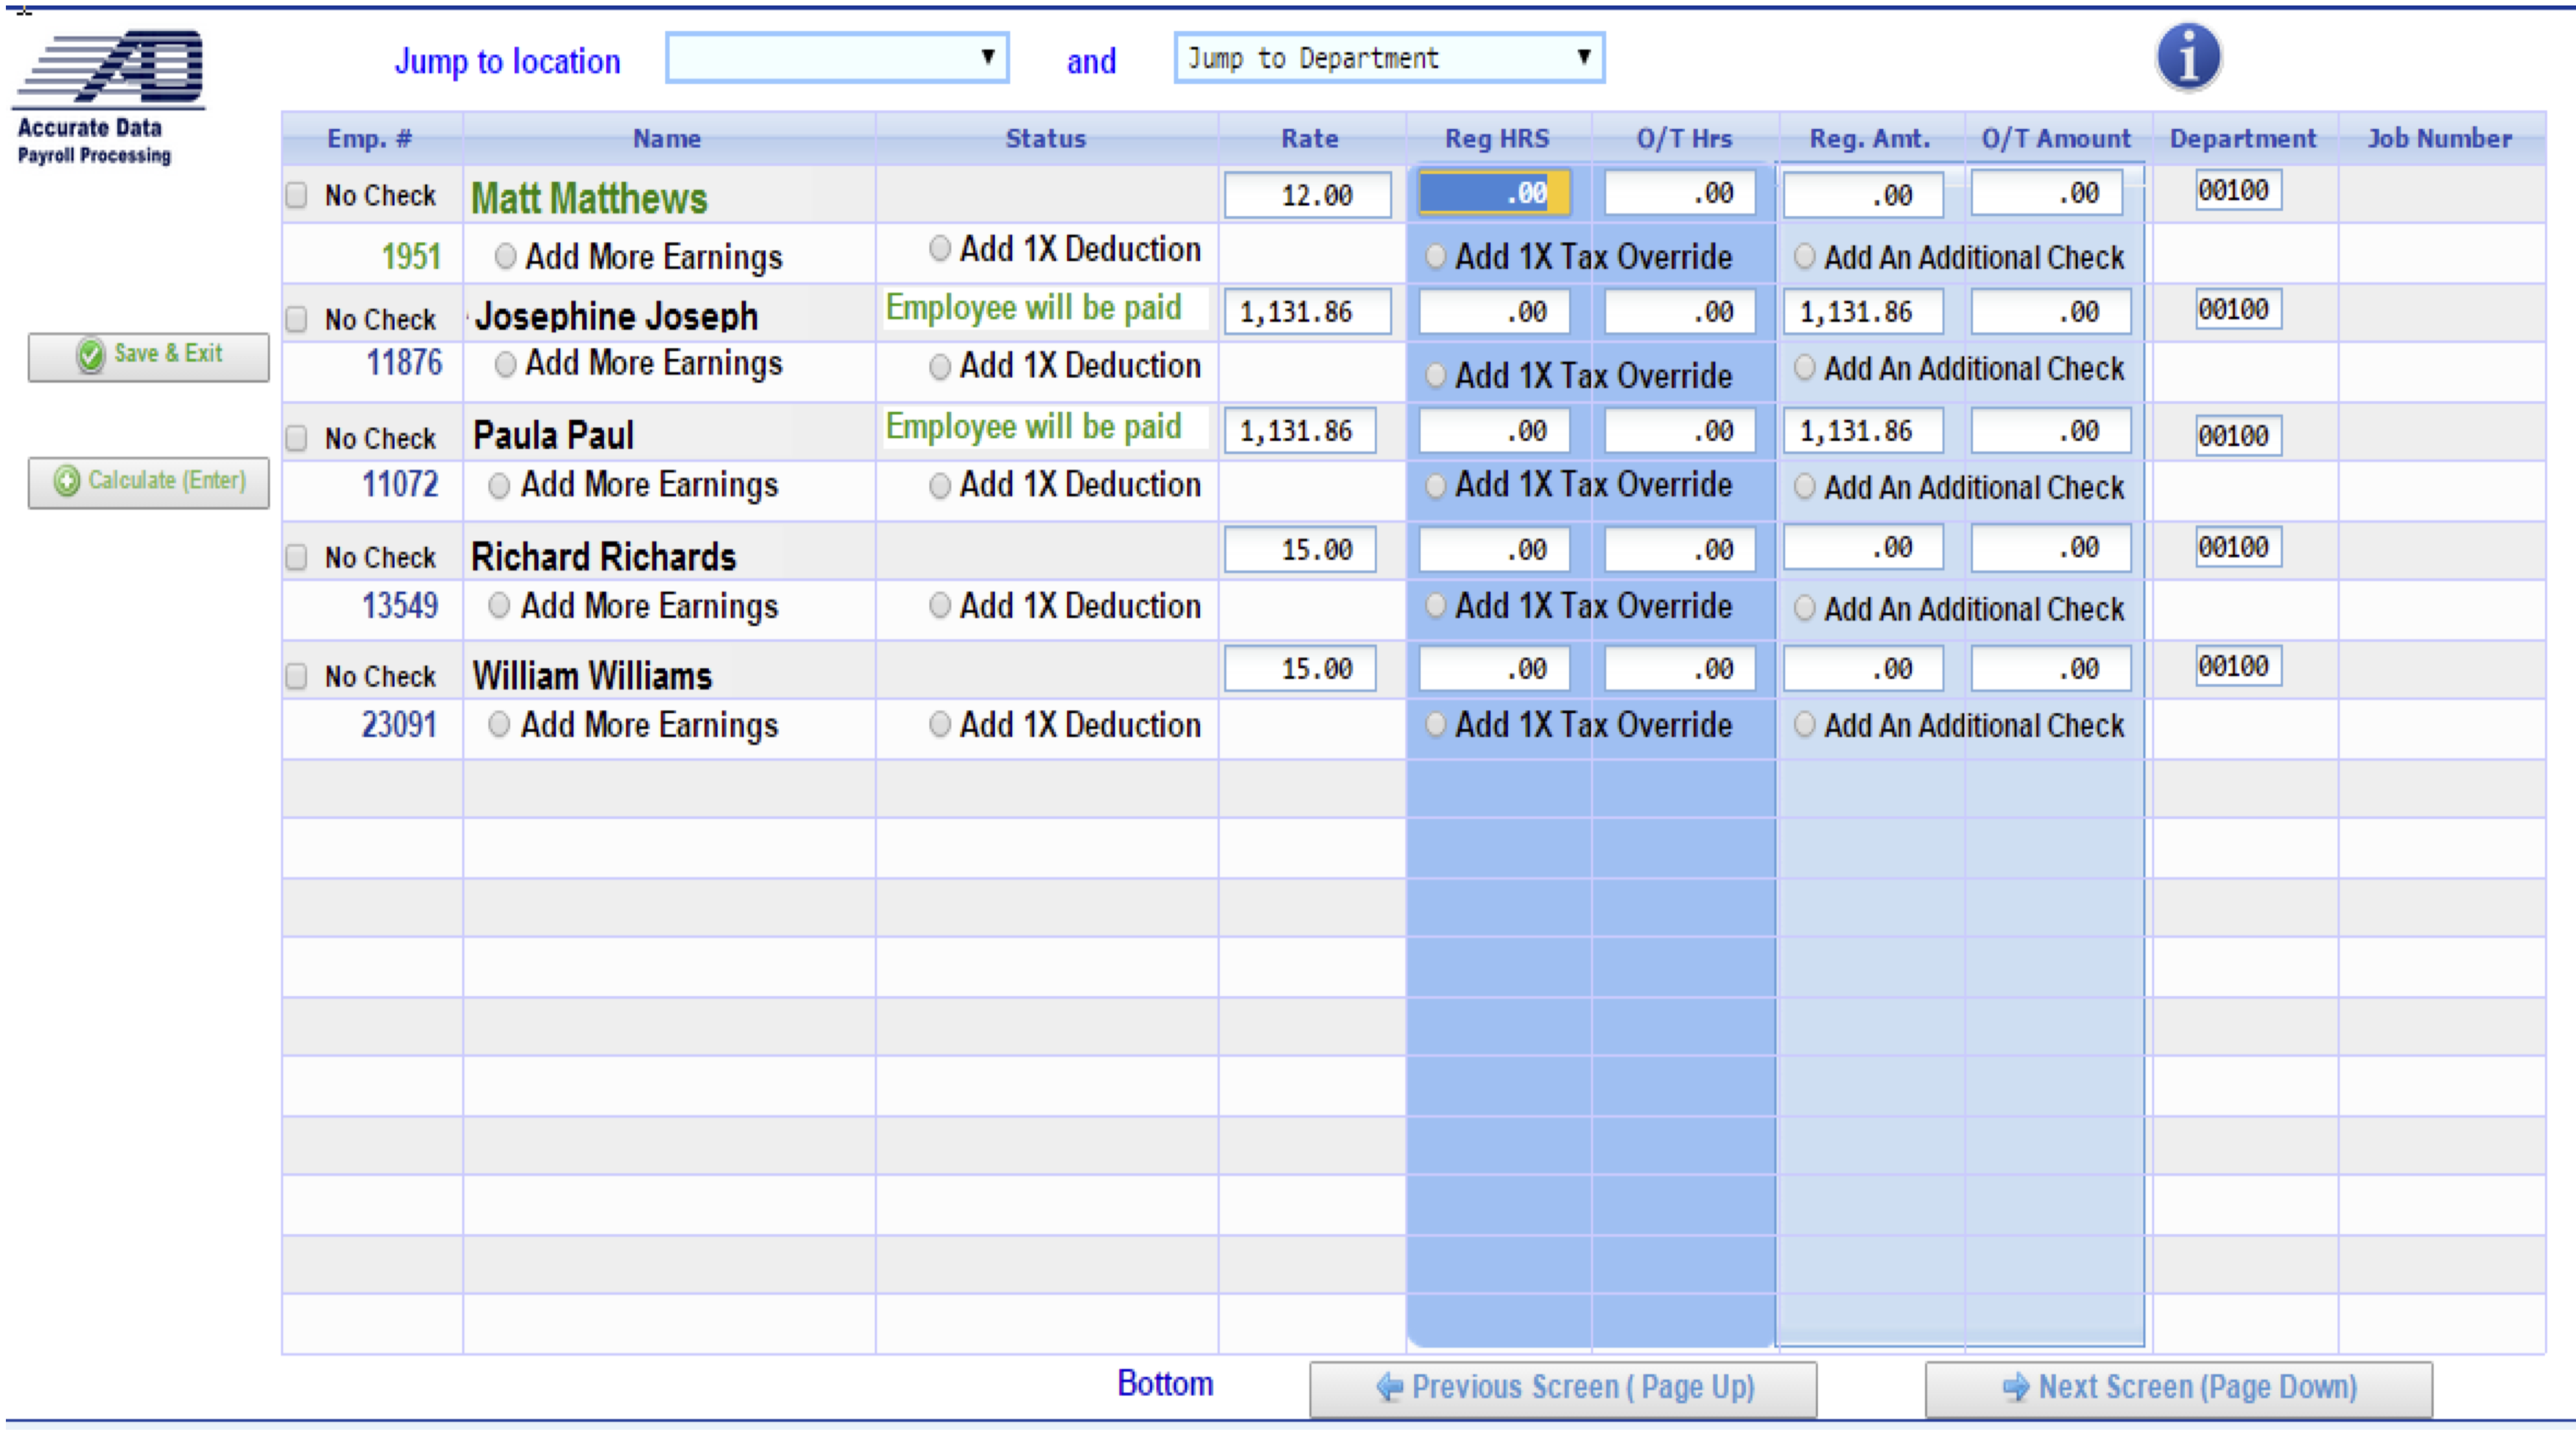
Task: Select Add 1X Tax Override for William Williams
Action: click(1435, 724)
